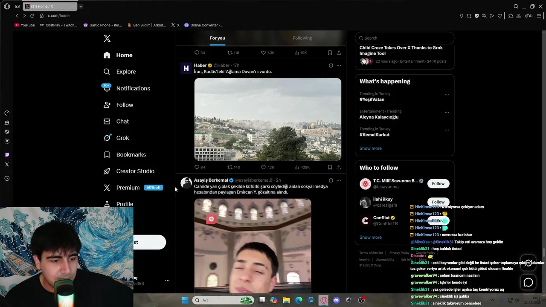The image size is (546, 307).
Task: Share the Haber post
Action: pyautogui.click(x=339, y=168)
